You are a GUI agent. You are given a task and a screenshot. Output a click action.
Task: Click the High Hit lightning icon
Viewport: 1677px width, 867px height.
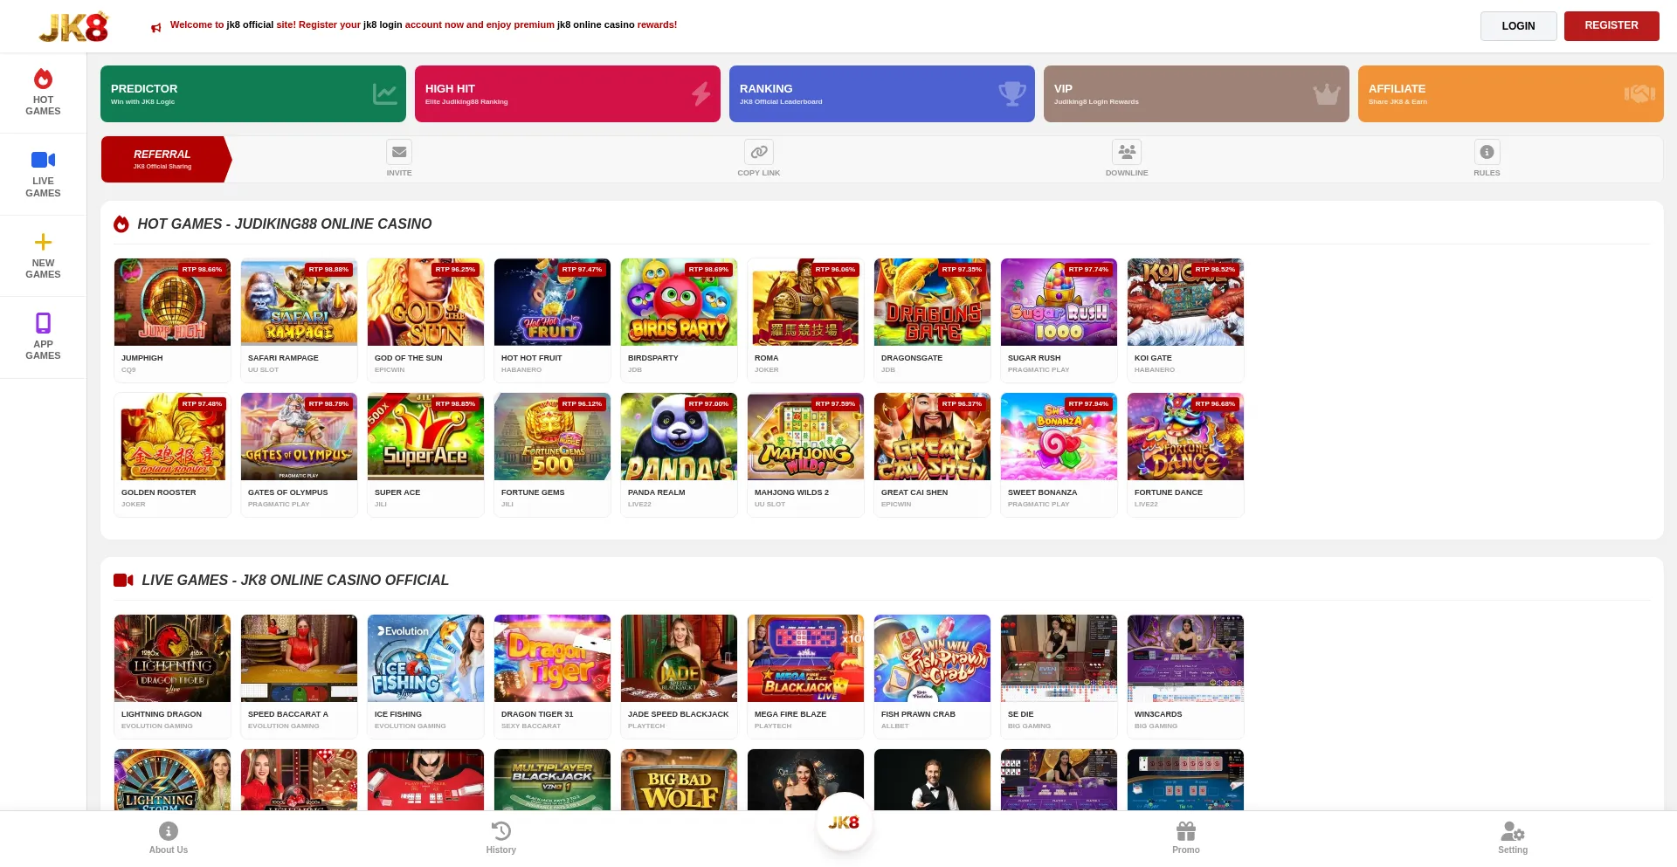coord(701,93)
